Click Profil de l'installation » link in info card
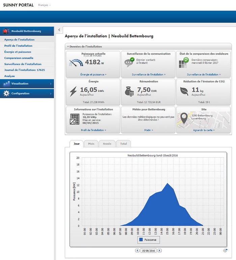This screenshot has height=260, width=236. (x=93, y=130)
